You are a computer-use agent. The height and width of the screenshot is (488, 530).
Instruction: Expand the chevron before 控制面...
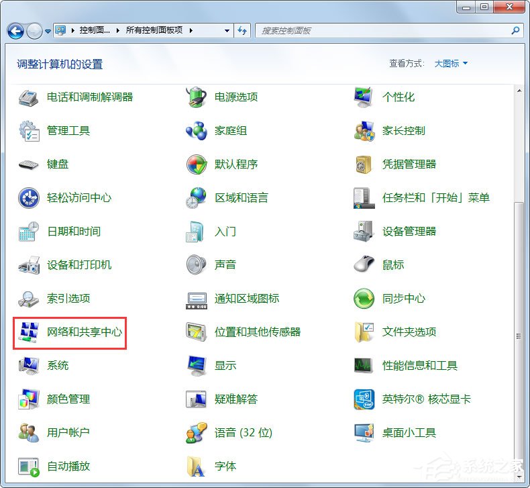[x=73, y=30]
